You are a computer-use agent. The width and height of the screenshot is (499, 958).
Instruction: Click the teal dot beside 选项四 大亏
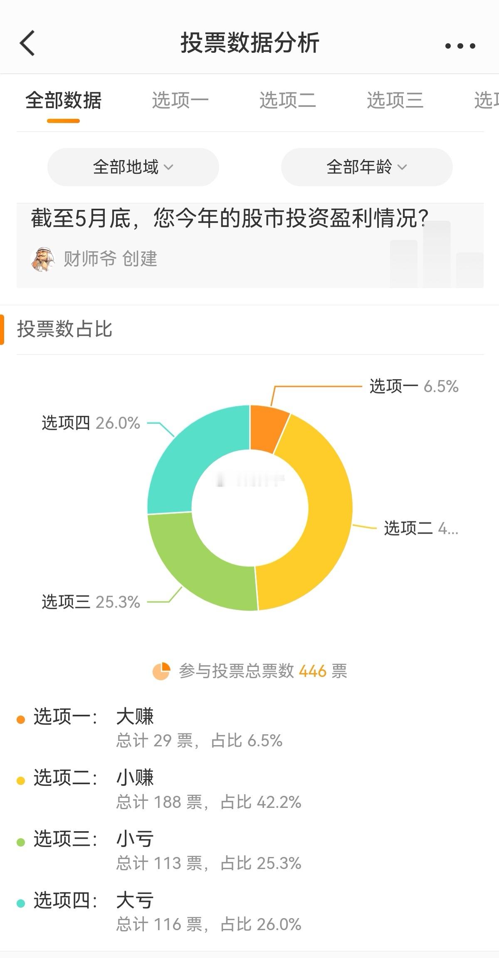pyautogui.click(x=21, y=904)
